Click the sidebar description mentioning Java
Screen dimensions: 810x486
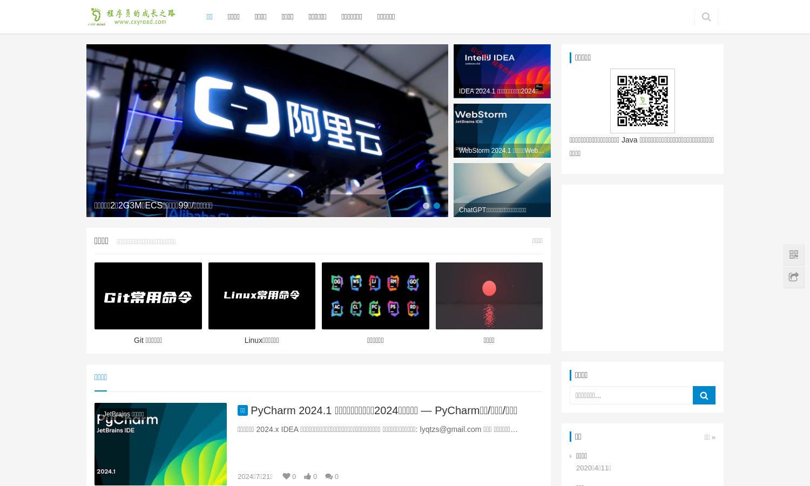(642, 146)
